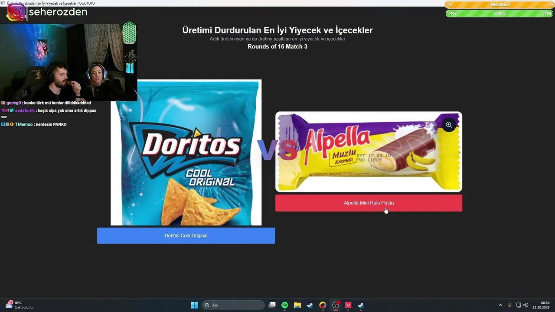Click 'Üretimi Durdurulan En İyi Yiyecek ve İçecekler' title
This screenshot has width=555, height=312.
point(277,30)
